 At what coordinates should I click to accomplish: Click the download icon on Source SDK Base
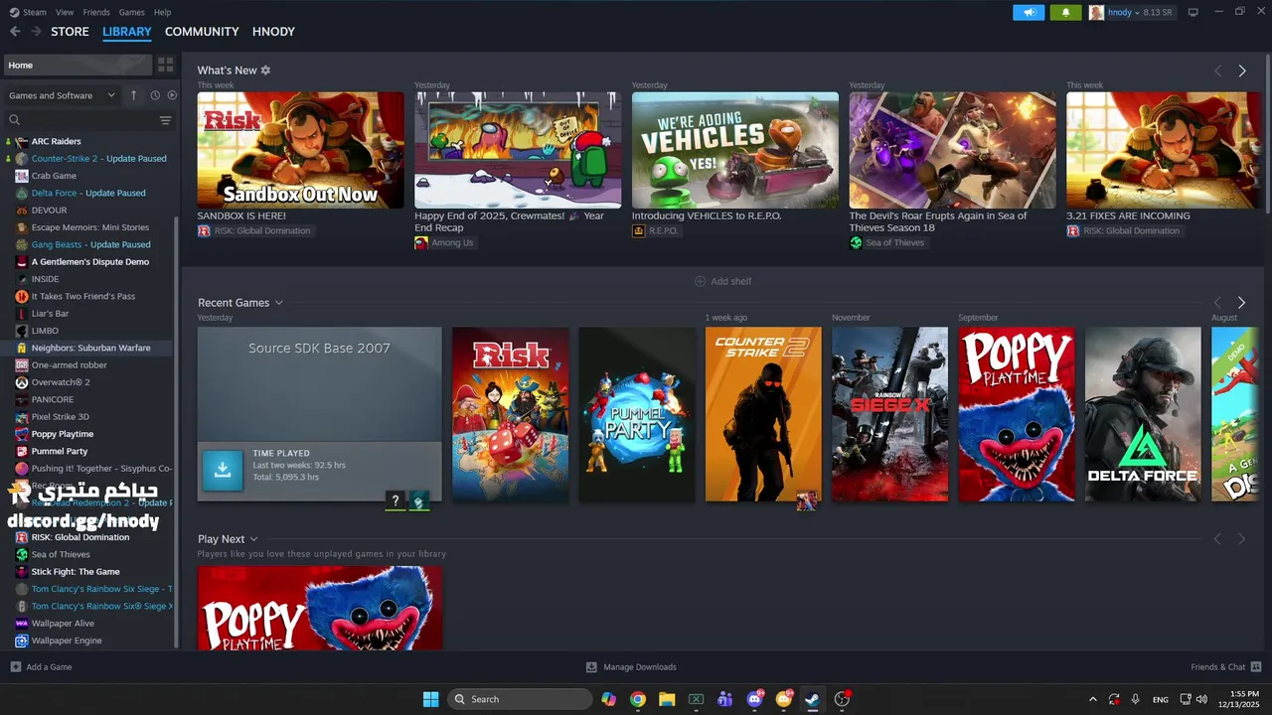click(x=223, y=471)
